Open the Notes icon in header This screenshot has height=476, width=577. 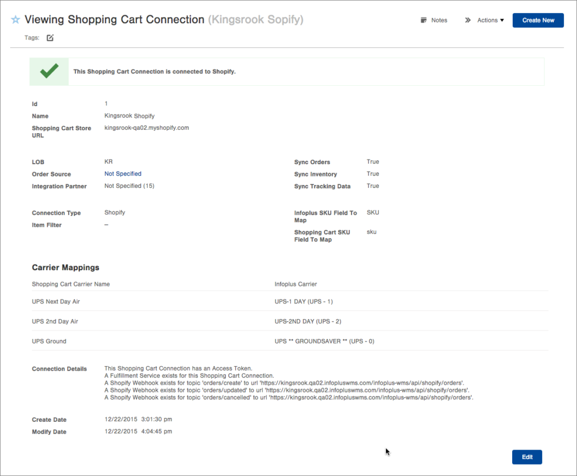(x=424, y=20)
